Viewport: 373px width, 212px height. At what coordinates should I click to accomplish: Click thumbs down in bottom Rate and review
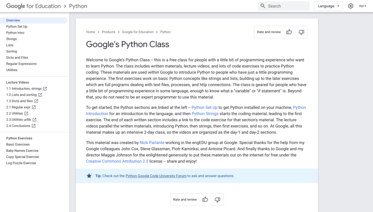pos(217,200)
